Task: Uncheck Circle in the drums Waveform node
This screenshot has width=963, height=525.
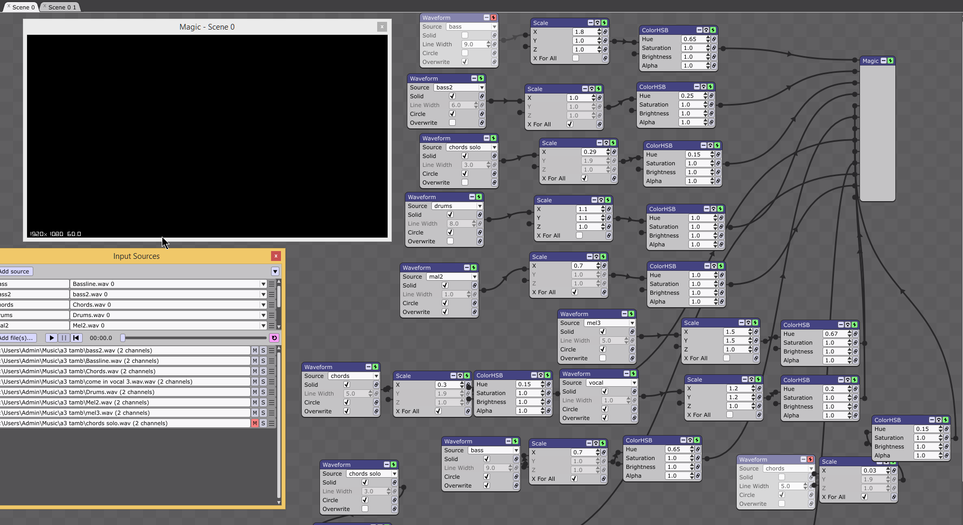Action: (450, 232)
